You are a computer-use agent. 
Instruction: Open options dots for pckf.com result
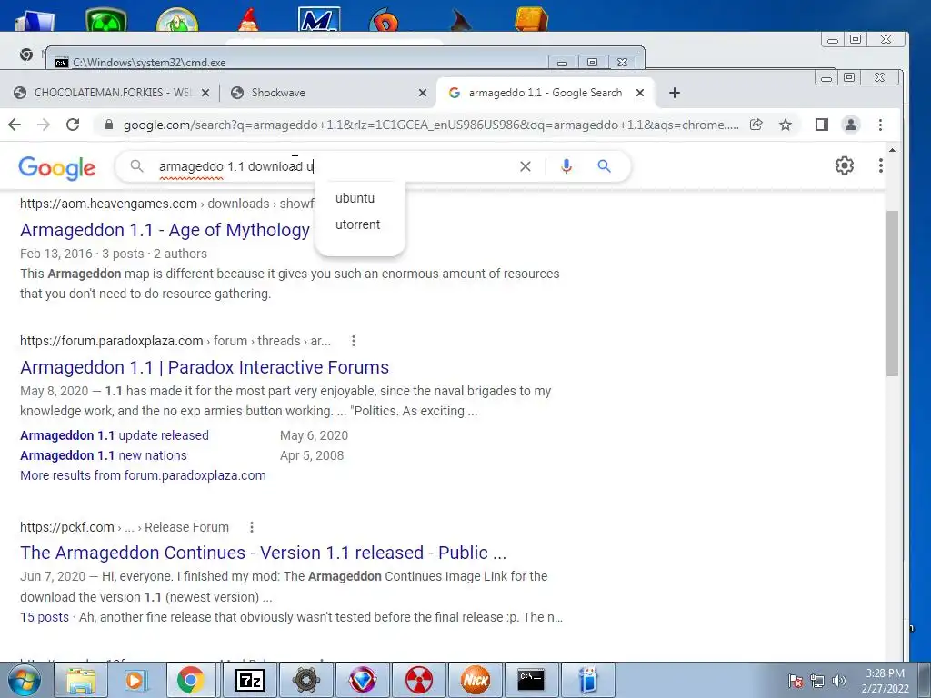point(252,527)
